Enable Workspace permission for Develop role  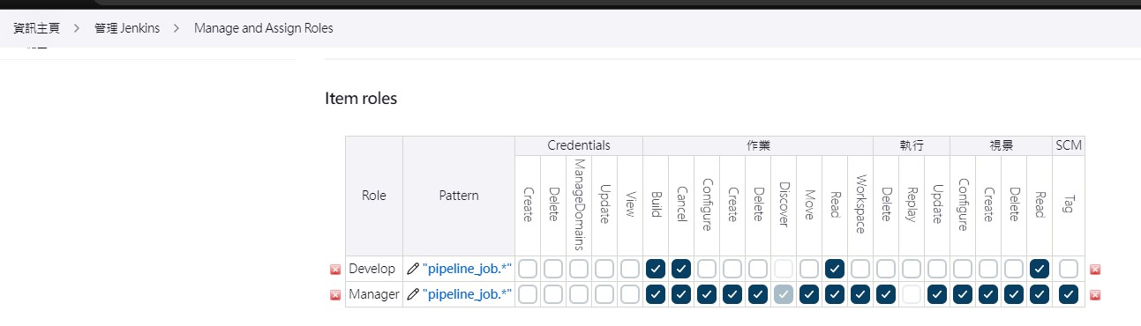(x=860, y=269)
